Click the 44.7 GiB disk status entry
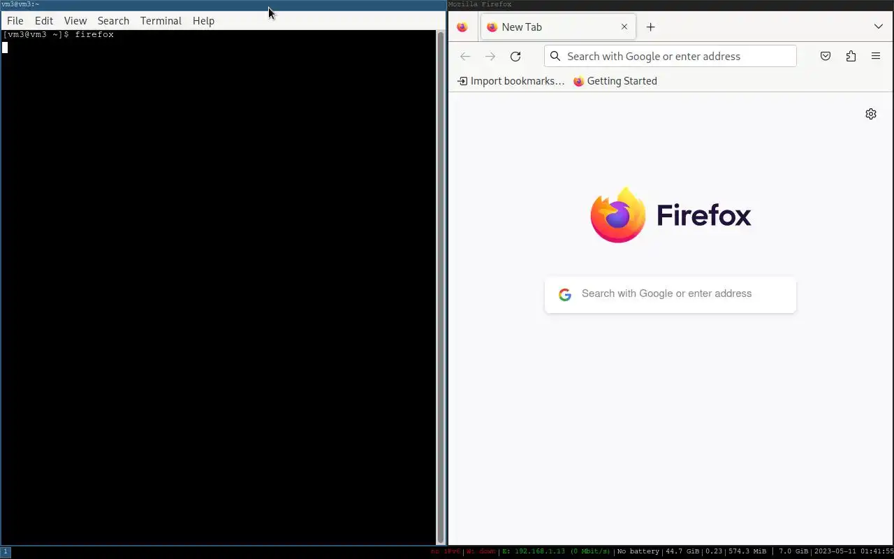Screen dimensions: 894x559 (x=682, y=551)
